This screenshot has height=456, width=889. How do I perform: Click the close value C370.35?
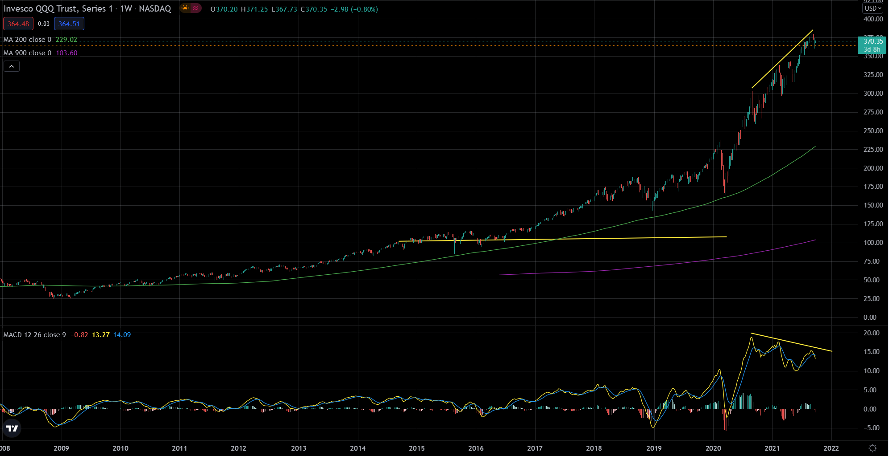pyautogui.click(x=314, y=9)
